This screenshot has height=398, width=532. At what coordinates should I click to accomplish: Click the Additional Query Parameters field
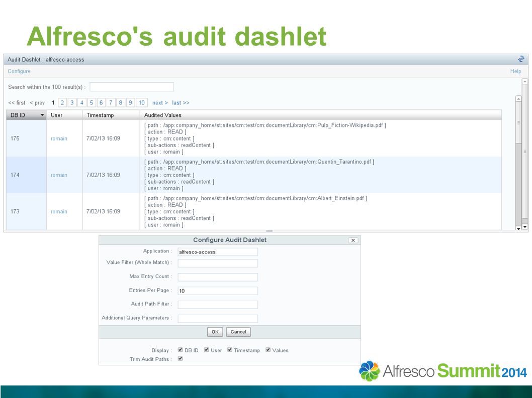[x=218, y=318]
